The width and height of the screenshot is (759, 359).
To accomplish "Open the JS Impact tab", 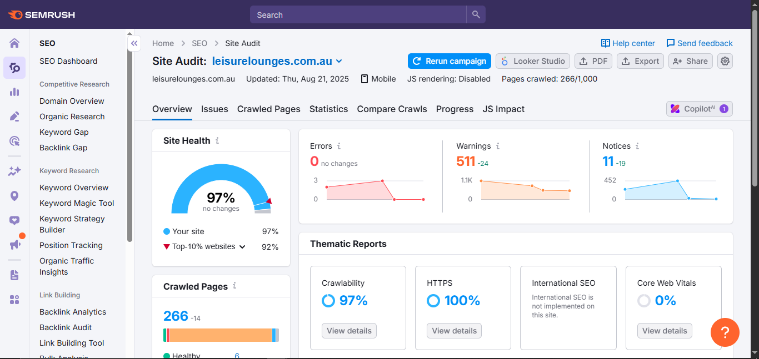I will pyautogui.click(x=503, y=109).
